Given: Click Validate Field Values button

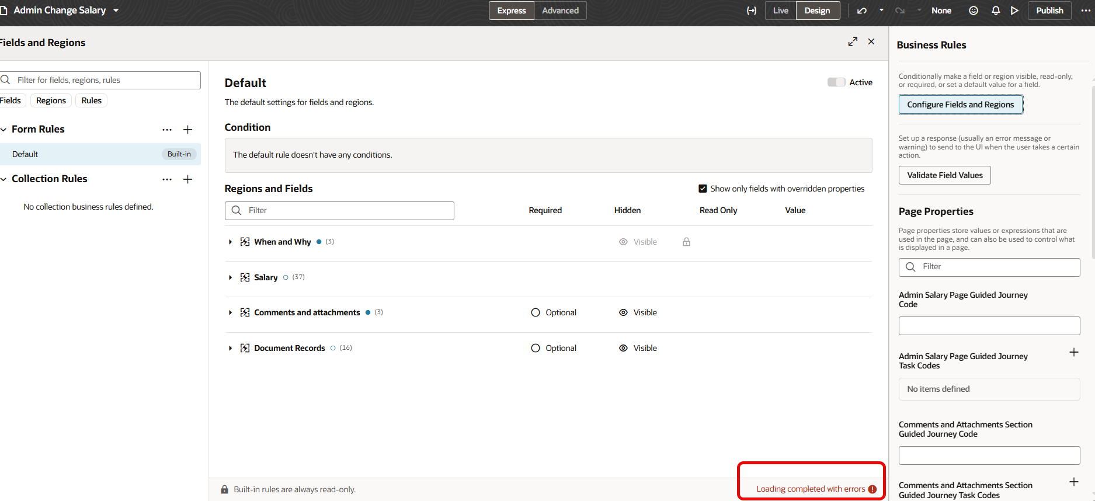Looking at the screenshot, I should (945, 175).
